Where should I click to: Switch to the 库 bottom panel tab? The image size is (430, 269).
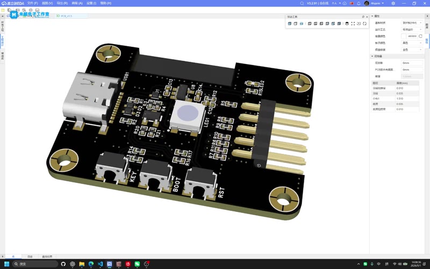(x=13, y=257)
